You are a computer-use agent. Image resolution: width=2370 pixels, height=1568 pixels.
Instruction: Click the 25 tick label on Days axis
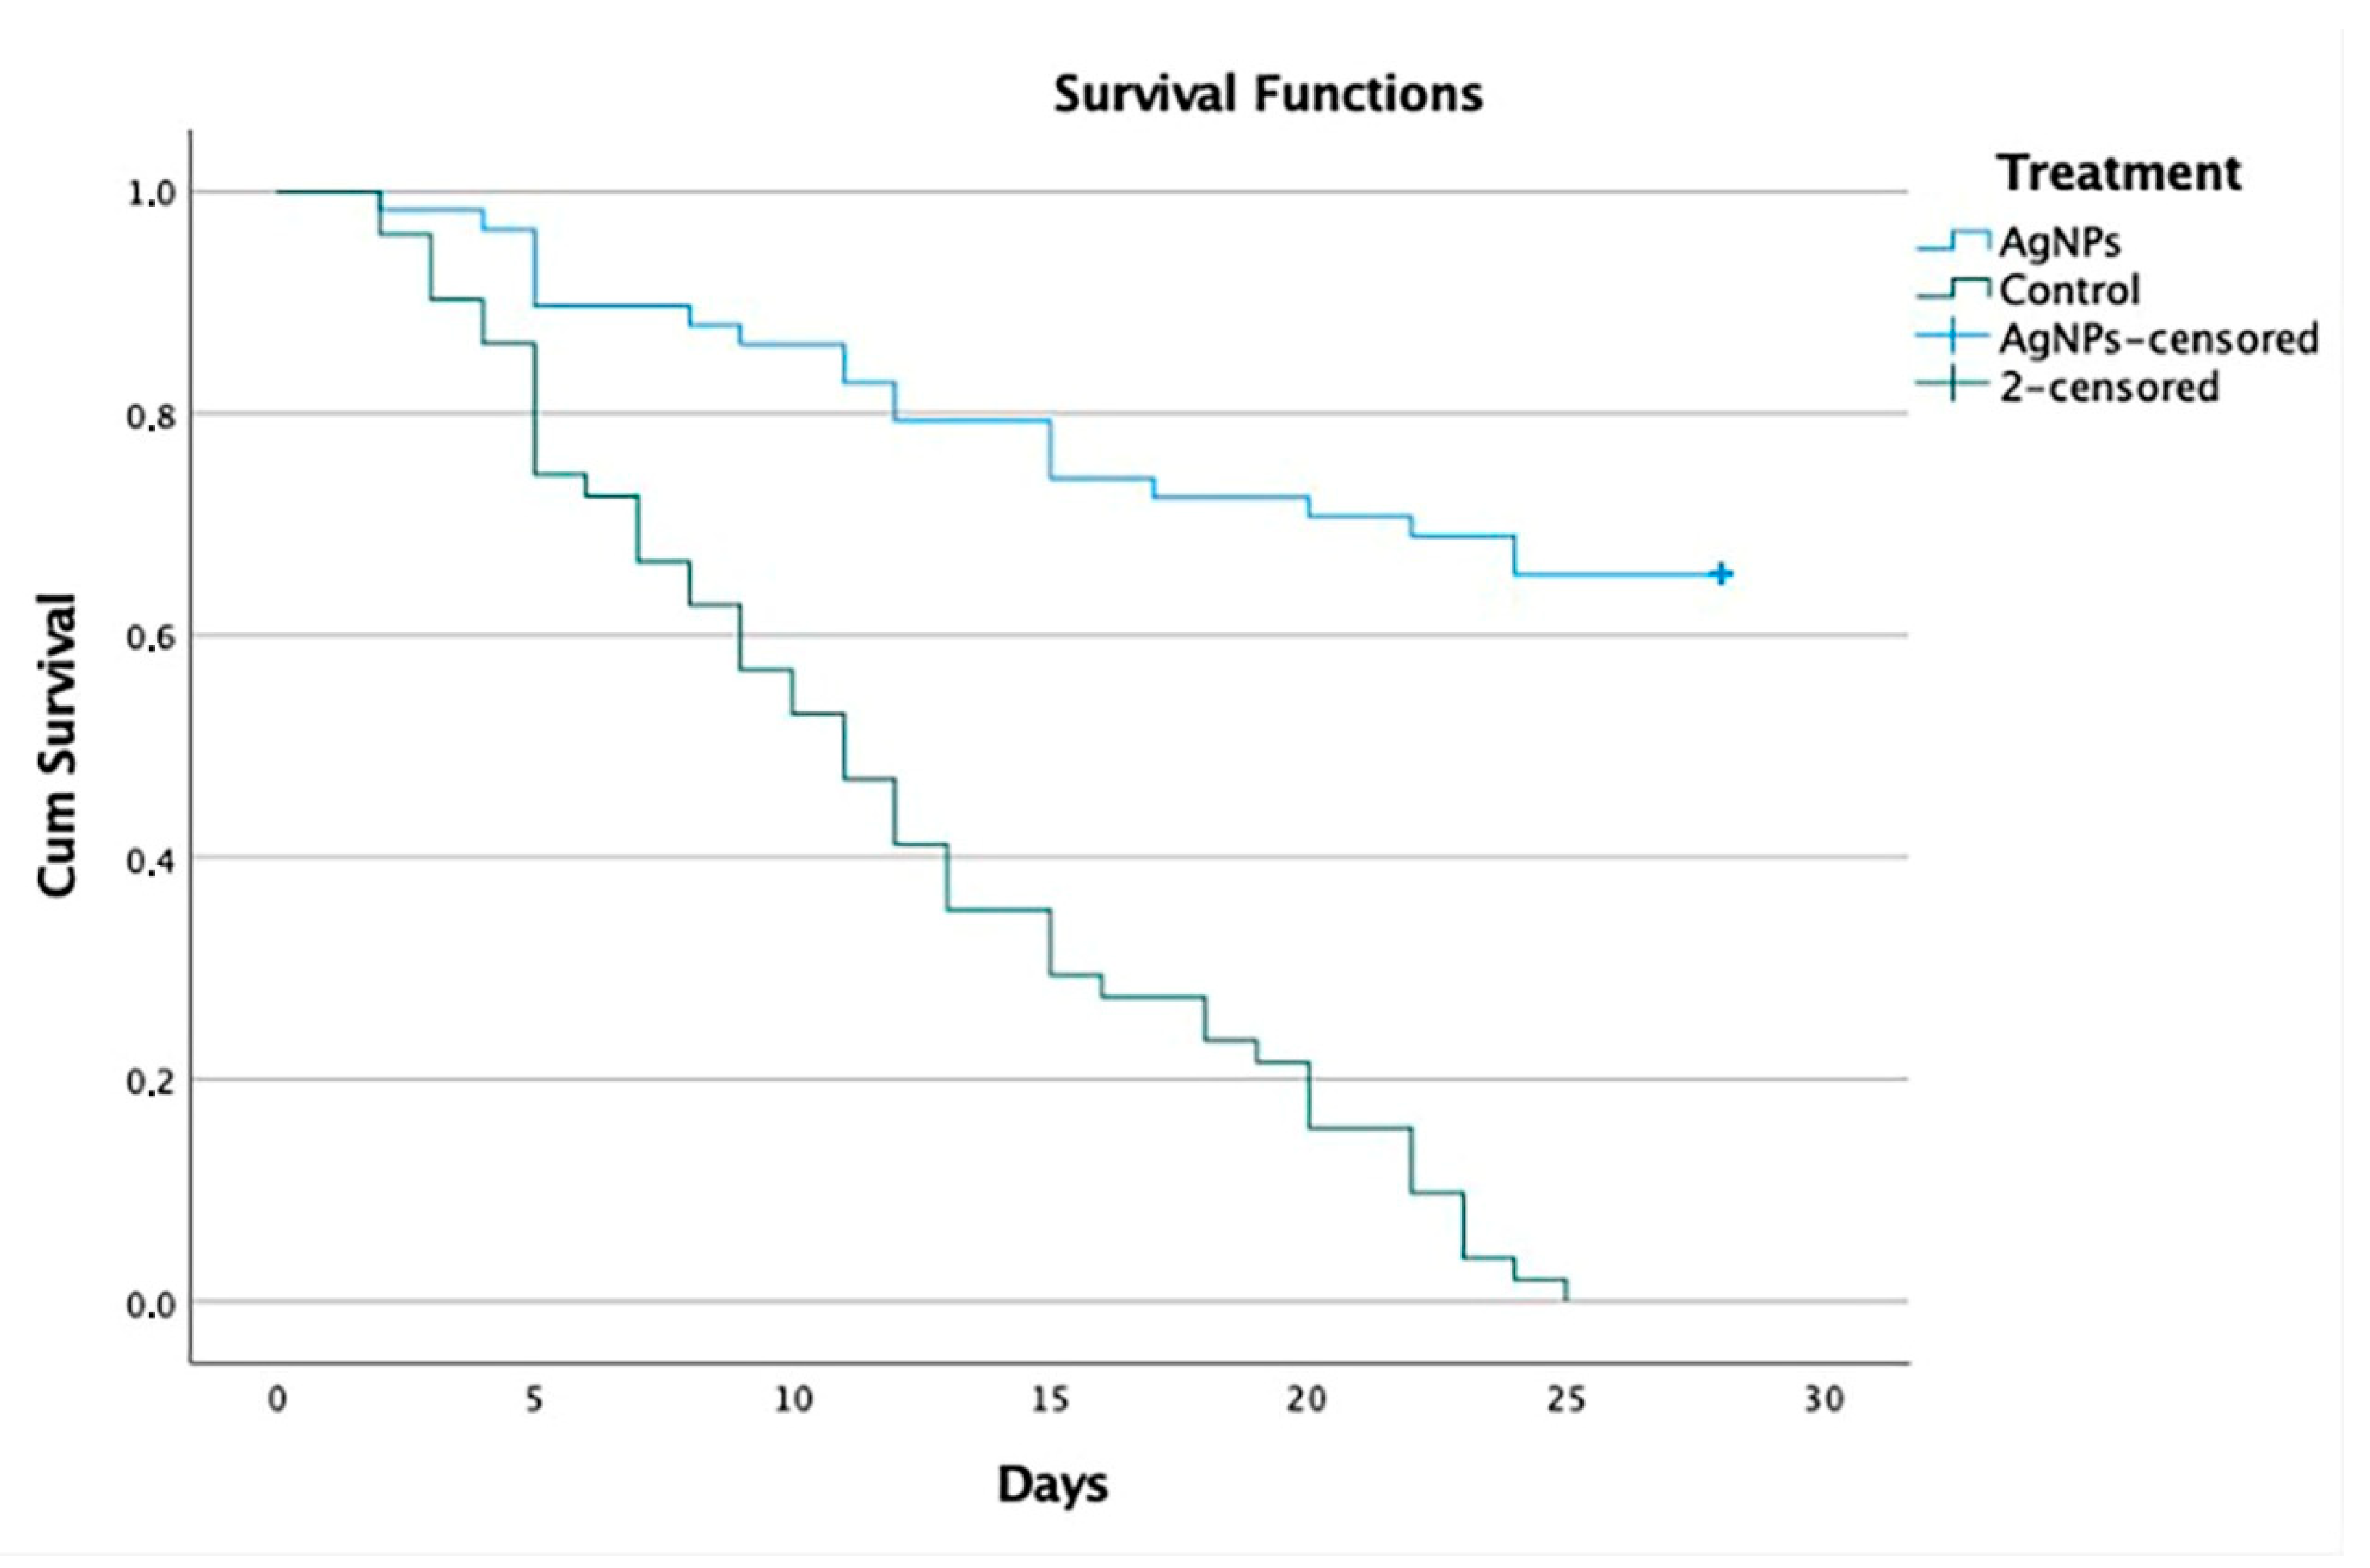[1566, 1401]
